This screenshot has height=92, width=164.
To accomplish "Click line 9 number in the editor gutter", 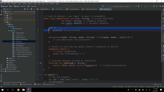I will [38, 30].
